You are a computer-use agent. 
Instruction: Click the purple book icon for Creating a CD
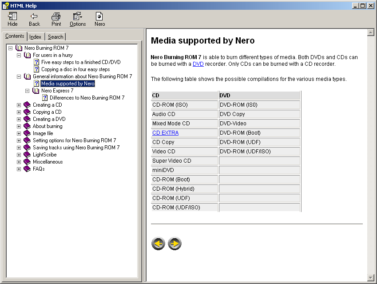[27, 105]
